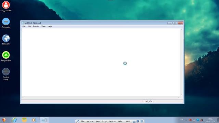
Task: Click the mini toolbar close icon
Action: (x=142, y=121)
